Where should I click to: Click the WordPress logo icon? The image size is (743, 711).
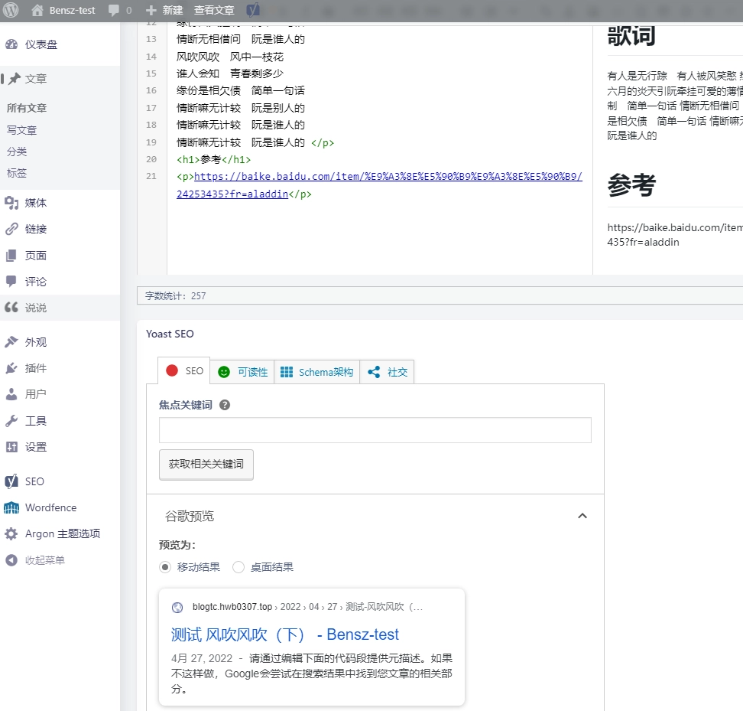tap(11, 10)
